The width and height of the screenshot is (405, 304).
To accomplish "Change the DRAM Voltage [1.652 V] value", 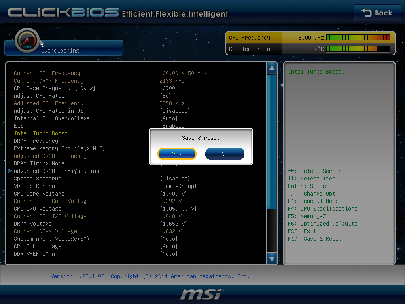I will click(174, 224).
